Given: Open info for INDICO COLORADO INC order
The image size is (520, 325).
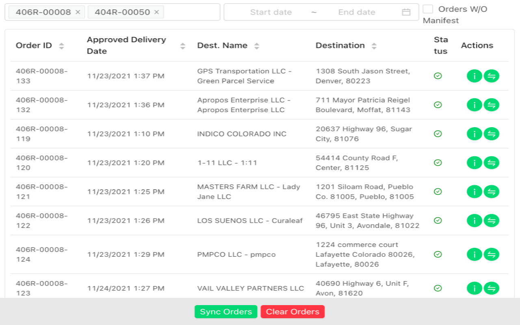Looking at the screenshot, I should pos(474,134).
